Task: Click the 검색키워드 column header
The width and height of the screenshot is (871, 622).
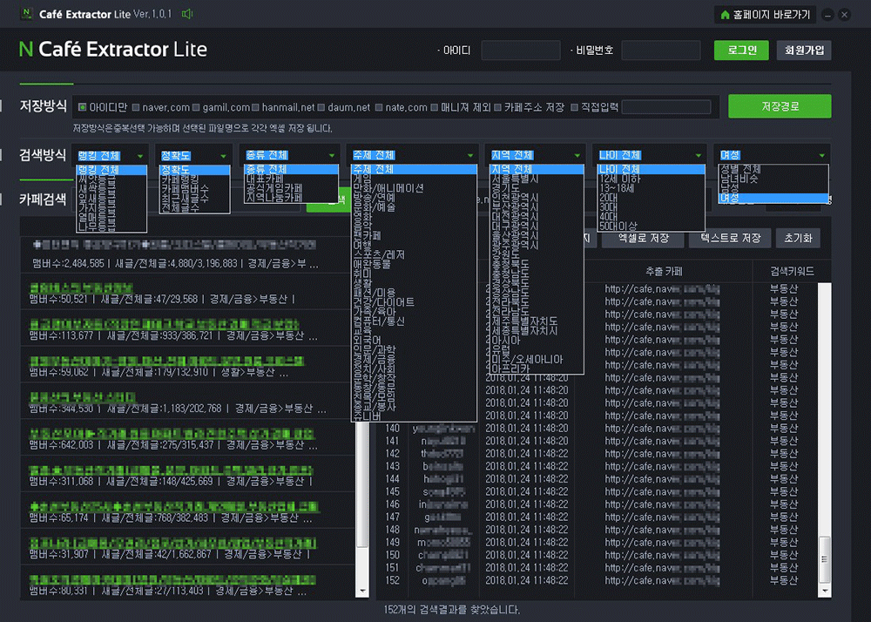Action: pos(792,271)
